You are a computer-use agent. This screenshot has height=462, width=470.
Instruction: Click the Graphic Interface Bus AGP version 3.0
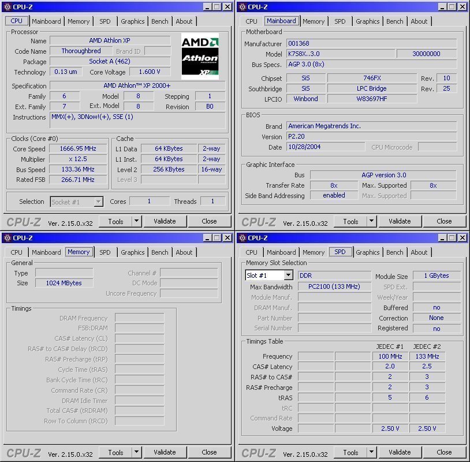pyautogui.click(x=383, y=175)
